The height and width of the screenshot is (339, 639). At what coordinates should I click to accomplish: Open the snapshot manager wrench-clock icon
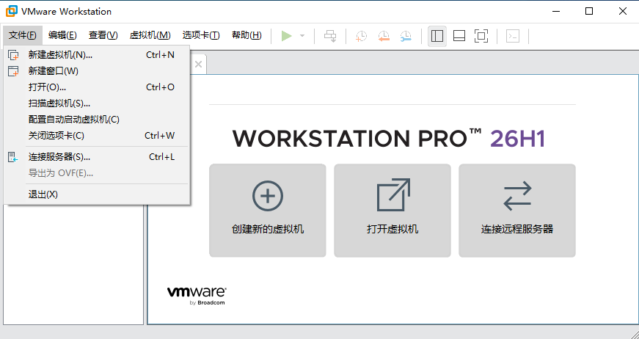(x=406, y=36)
